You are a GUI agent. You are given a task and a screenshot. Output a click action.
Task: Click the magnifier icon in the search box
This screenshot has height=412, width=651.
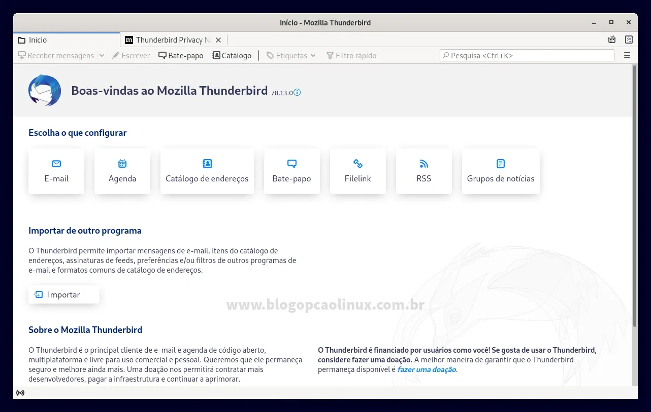click(x=446, y=55)
